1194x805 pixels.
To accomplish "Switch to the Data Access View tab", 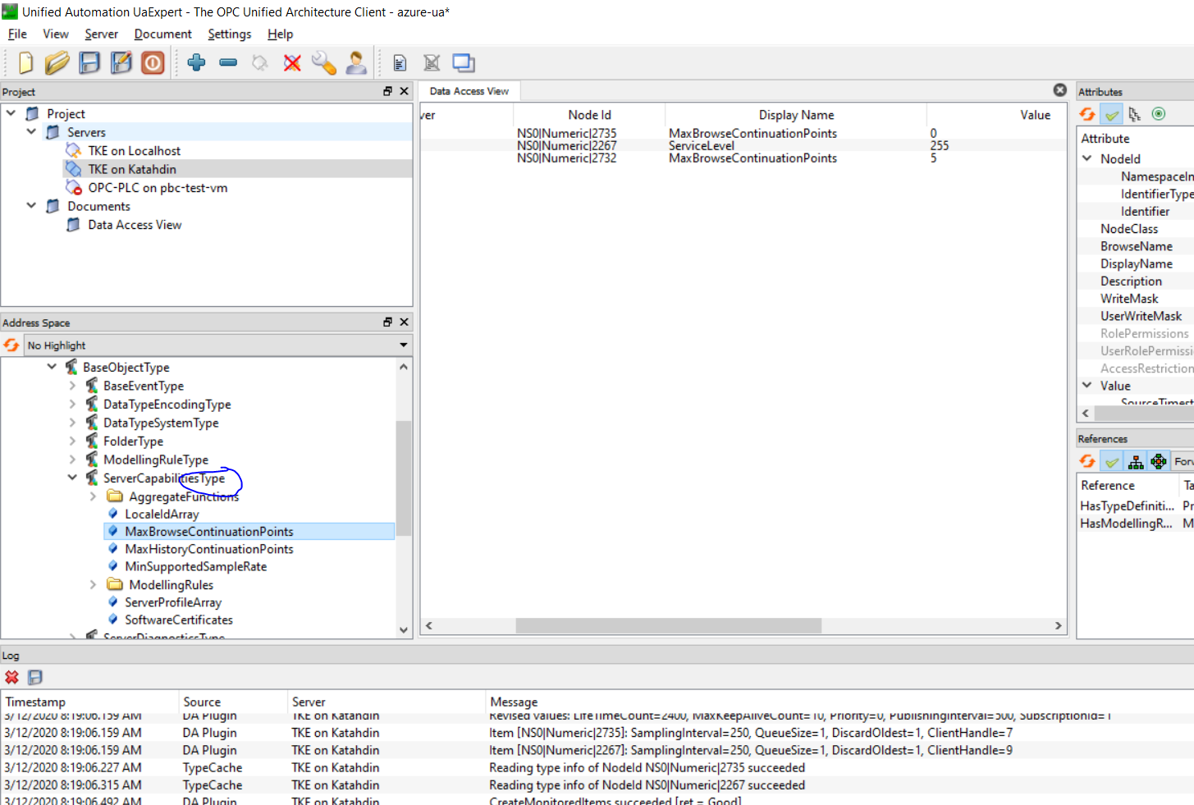I will point(469,91).
